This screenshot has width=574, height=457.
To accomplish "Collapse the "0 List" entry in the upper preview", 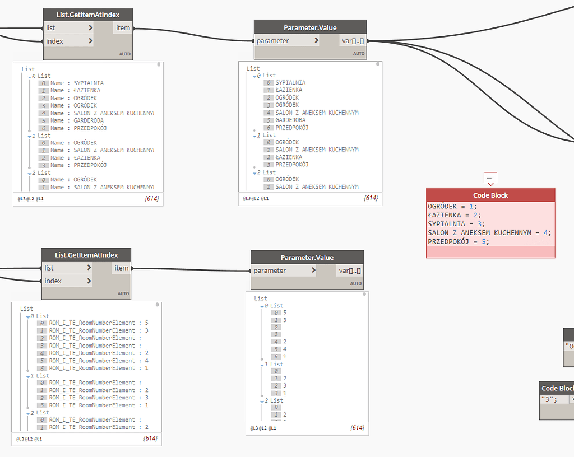I will pos(29,76).
